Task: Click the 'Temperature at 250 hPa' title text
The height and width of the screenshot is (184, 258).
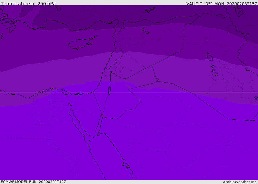Action: (x=28, y=4)
